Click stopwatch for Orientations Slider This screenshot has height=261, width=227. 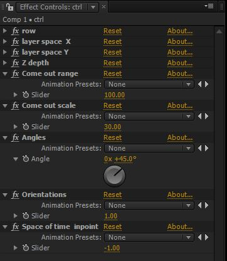pos(26,216)
